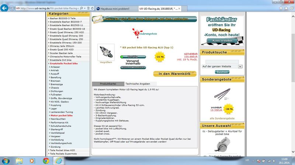Click the volume speaker tray icon
Screen dimensions: 295x165
pos(274,161)
